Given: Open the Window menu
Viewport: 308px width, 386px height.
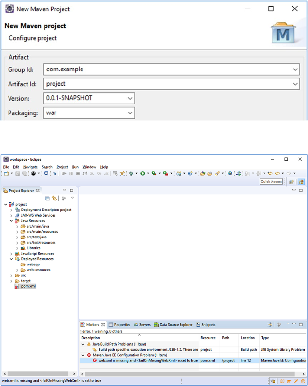Looking at the screenshot, I should coord(89,167).
